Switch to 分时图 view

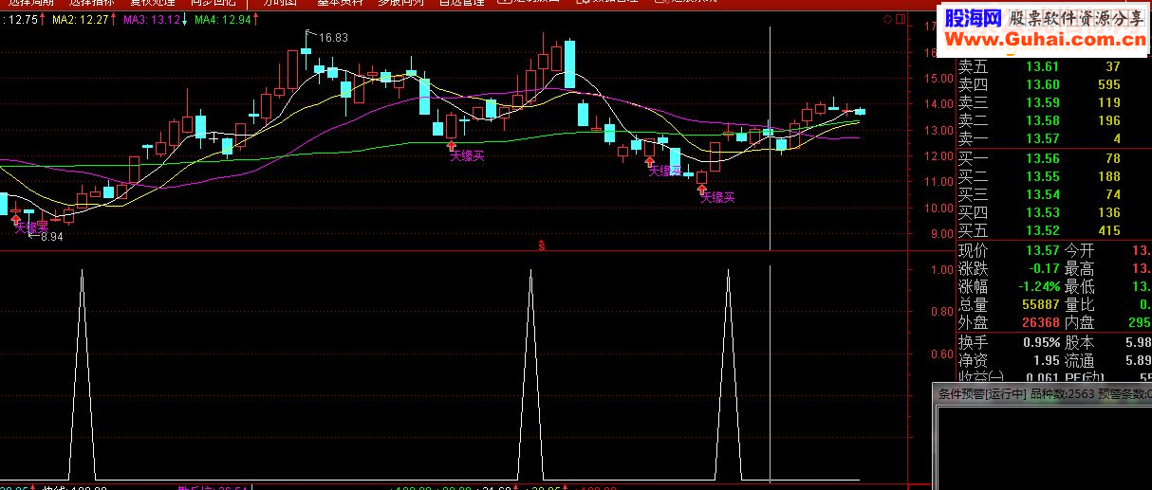pyautogui.click(x=279, y=3)
